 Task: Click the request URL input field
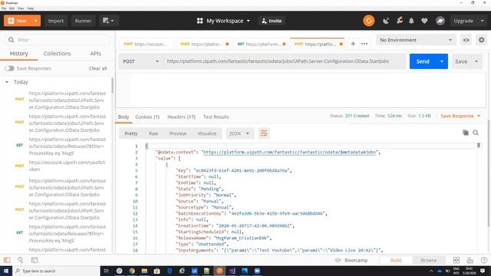[285, 61]
